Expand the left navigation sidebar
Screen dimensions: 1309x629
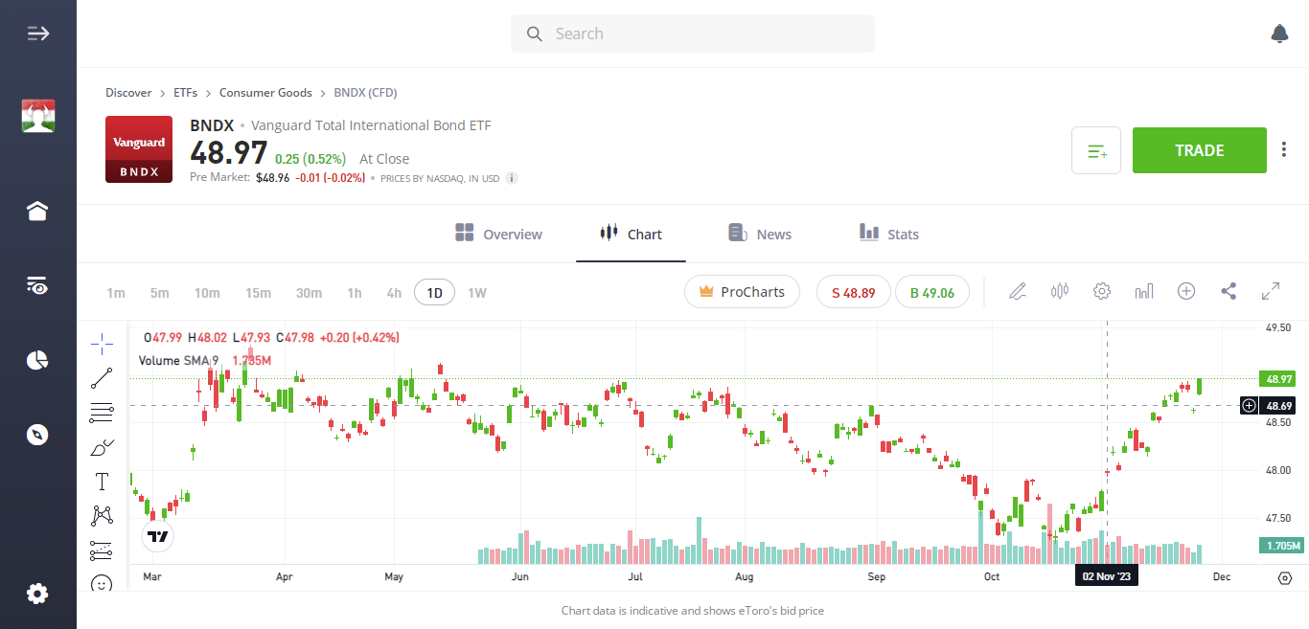point(37,33)
